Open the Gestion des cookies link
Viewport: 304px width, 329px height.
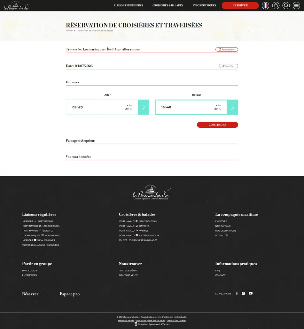click(176, 320)
